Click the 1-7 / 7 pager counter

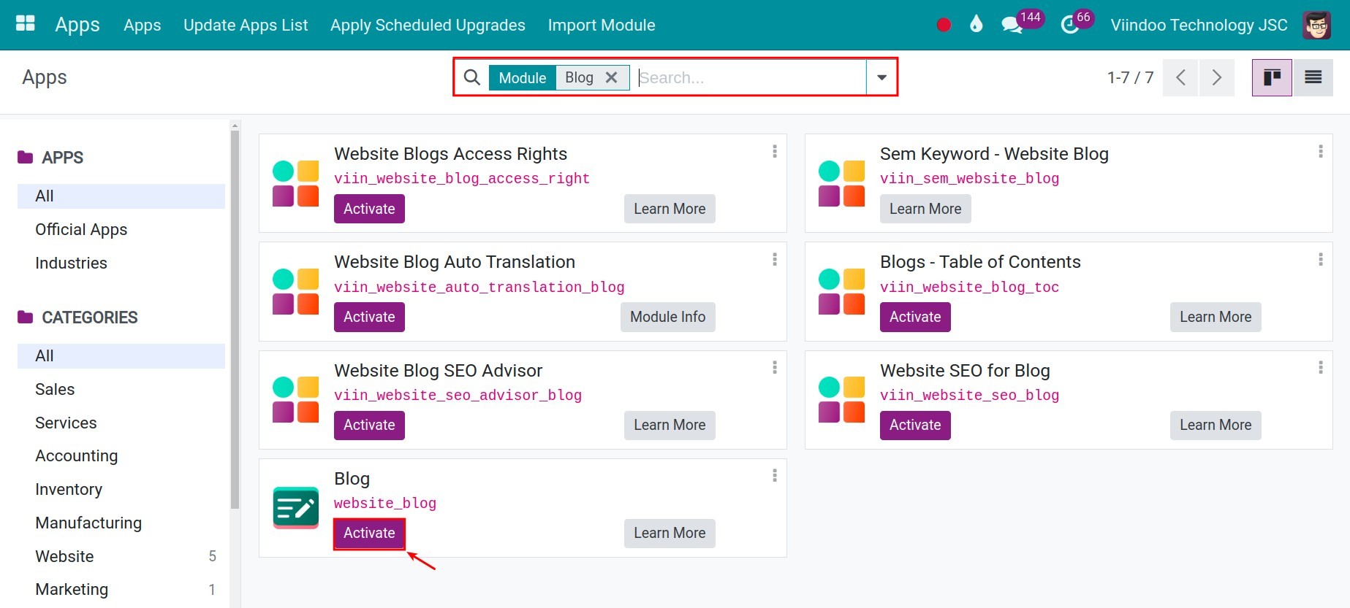coord(1130,77)
